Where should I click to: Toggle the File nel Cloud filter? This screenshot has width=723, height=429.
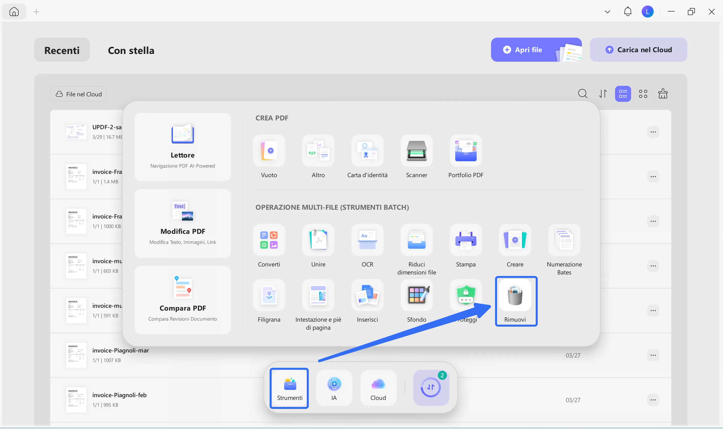(x=79, y=94)
